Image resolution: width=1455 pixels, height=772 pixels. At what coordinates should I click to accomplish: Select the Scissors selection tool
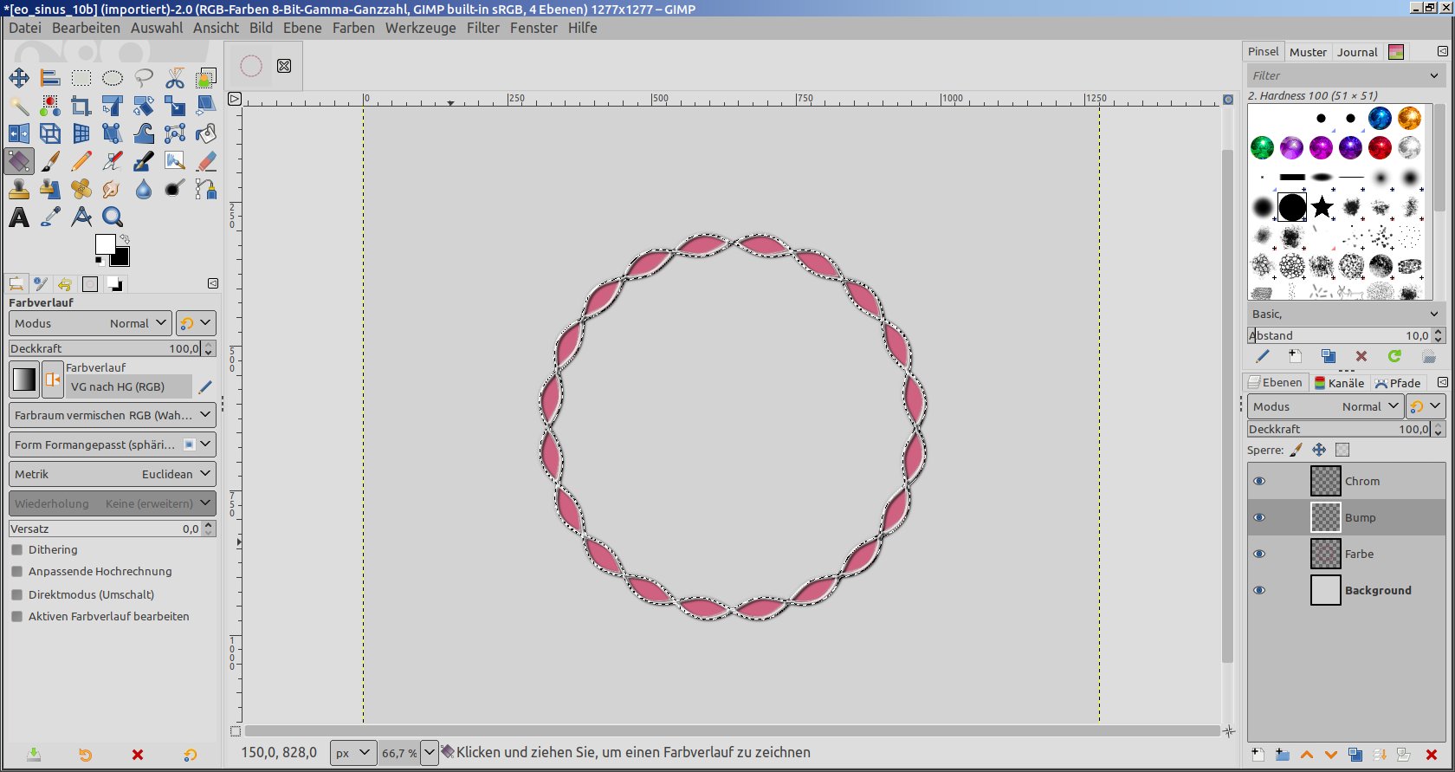175,79
